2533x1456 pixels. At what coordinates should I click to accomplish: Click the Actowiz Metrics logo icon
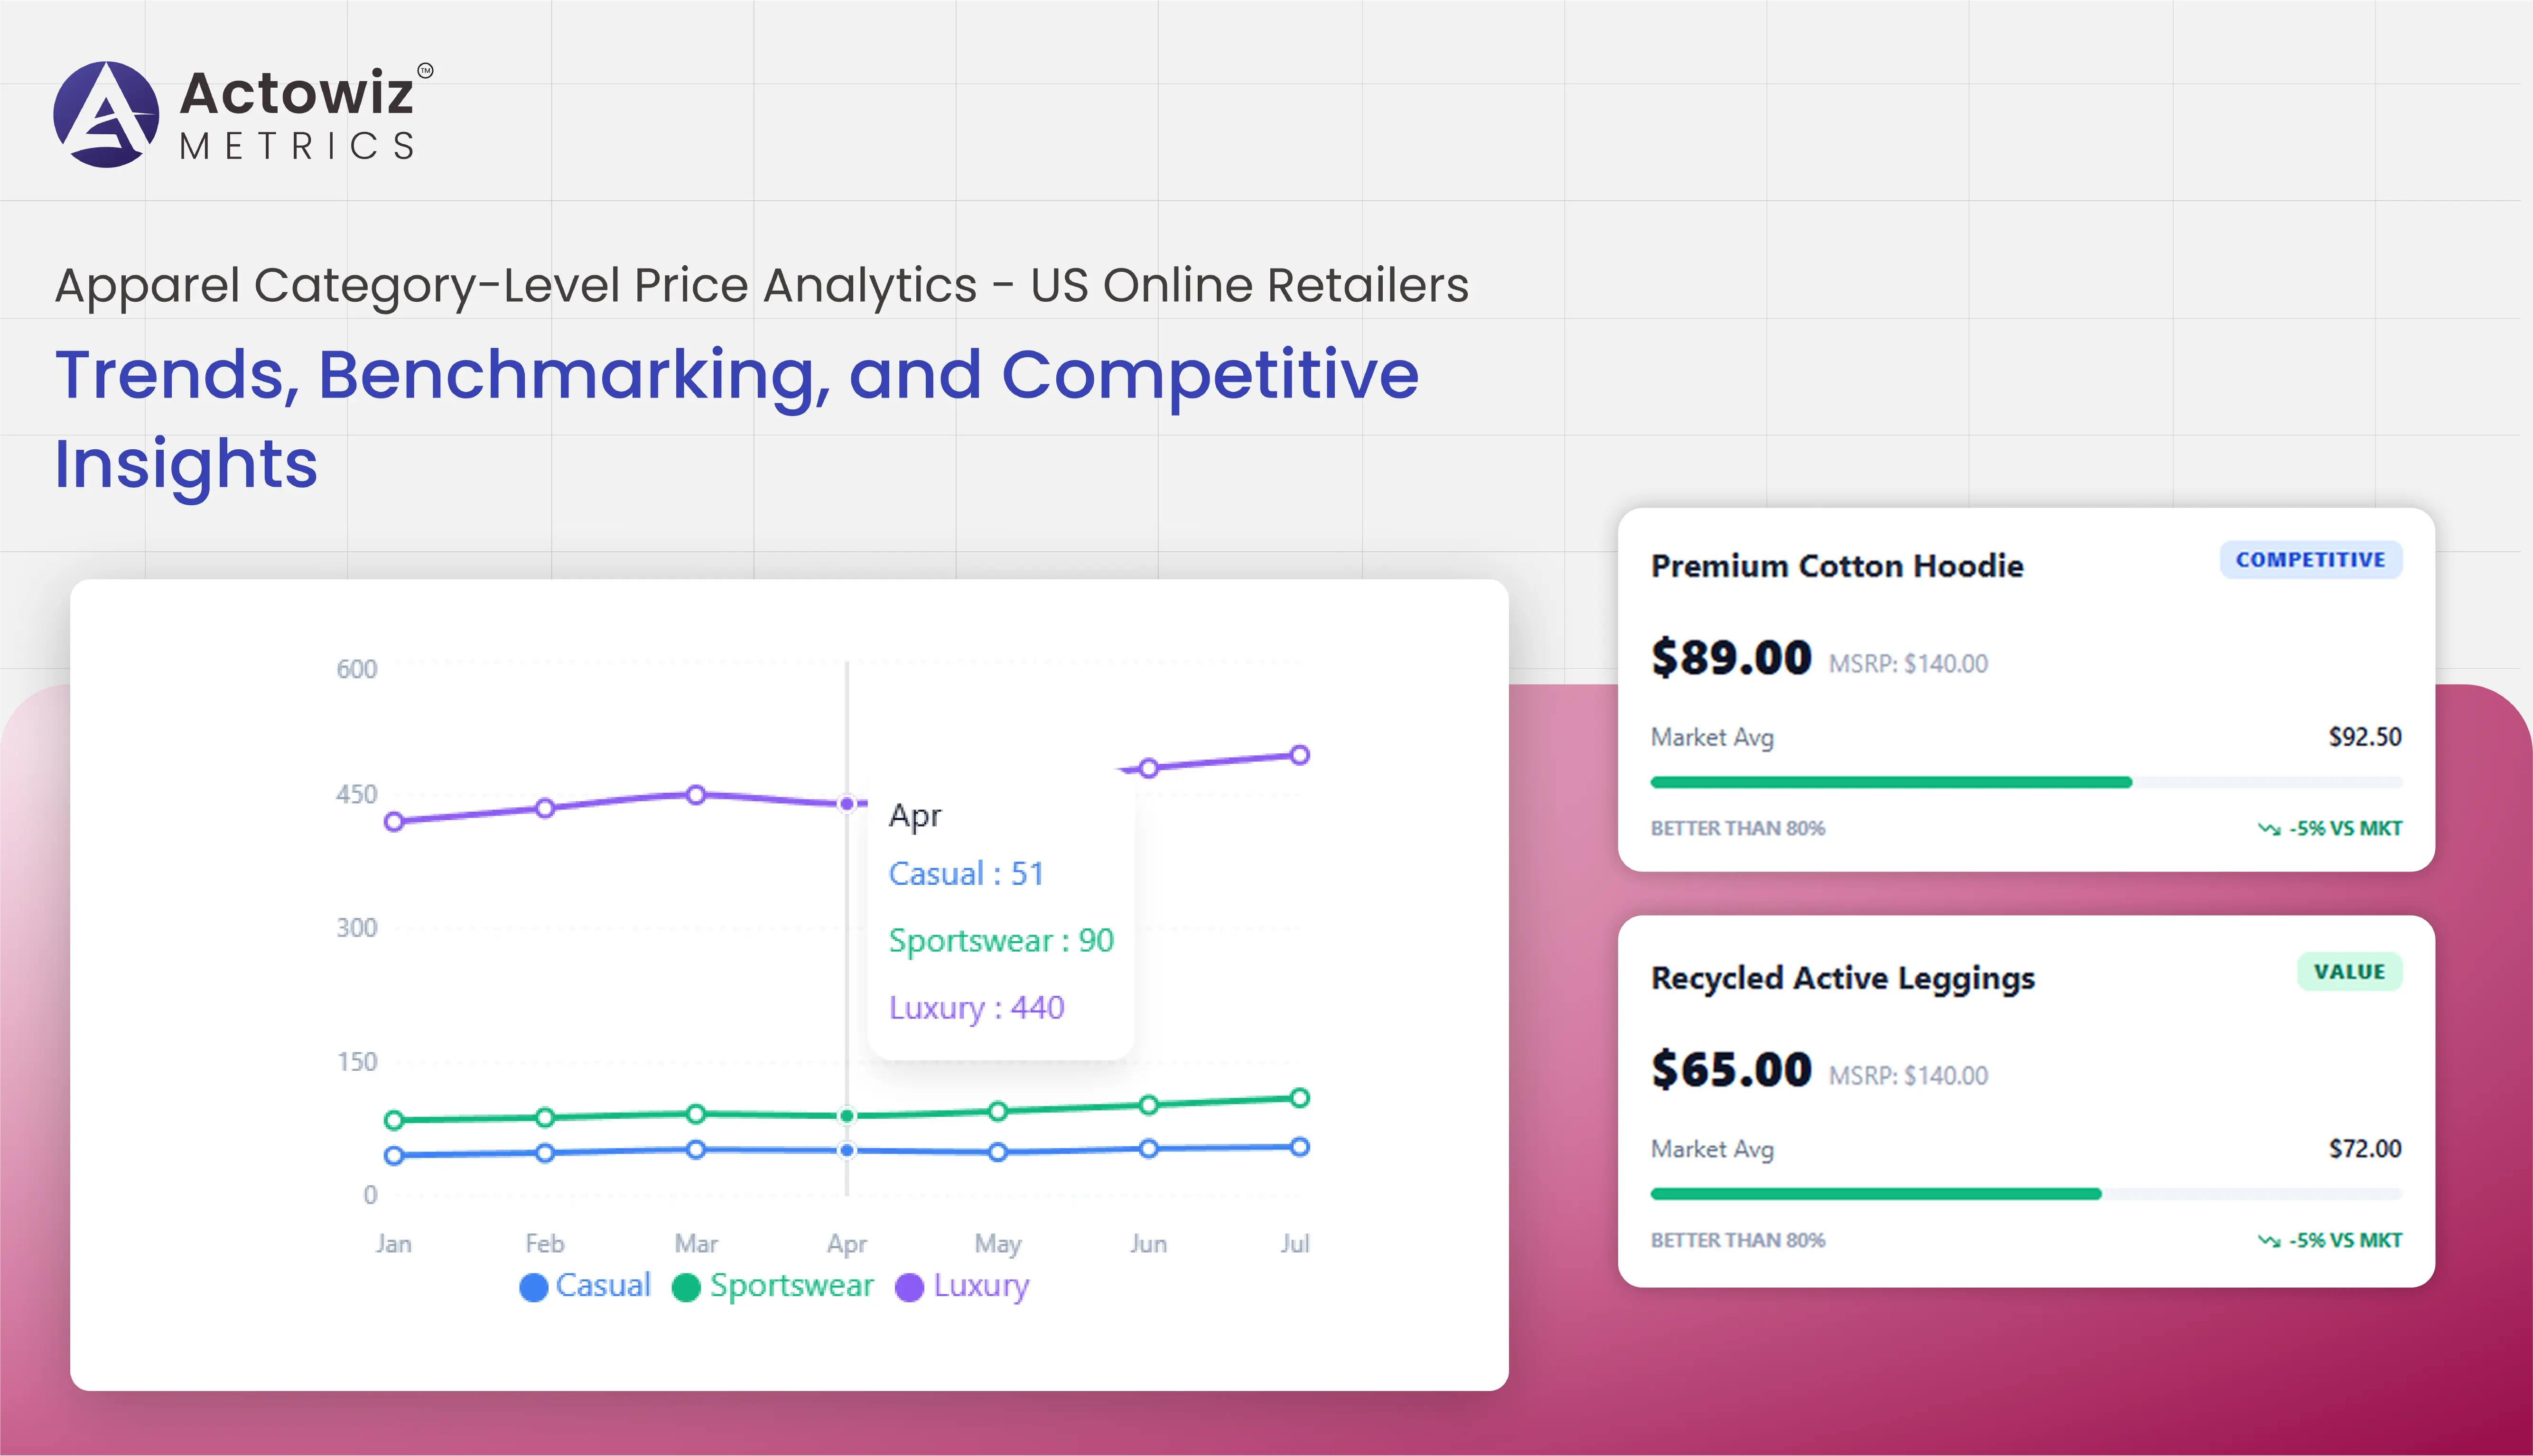pos(106,114)
